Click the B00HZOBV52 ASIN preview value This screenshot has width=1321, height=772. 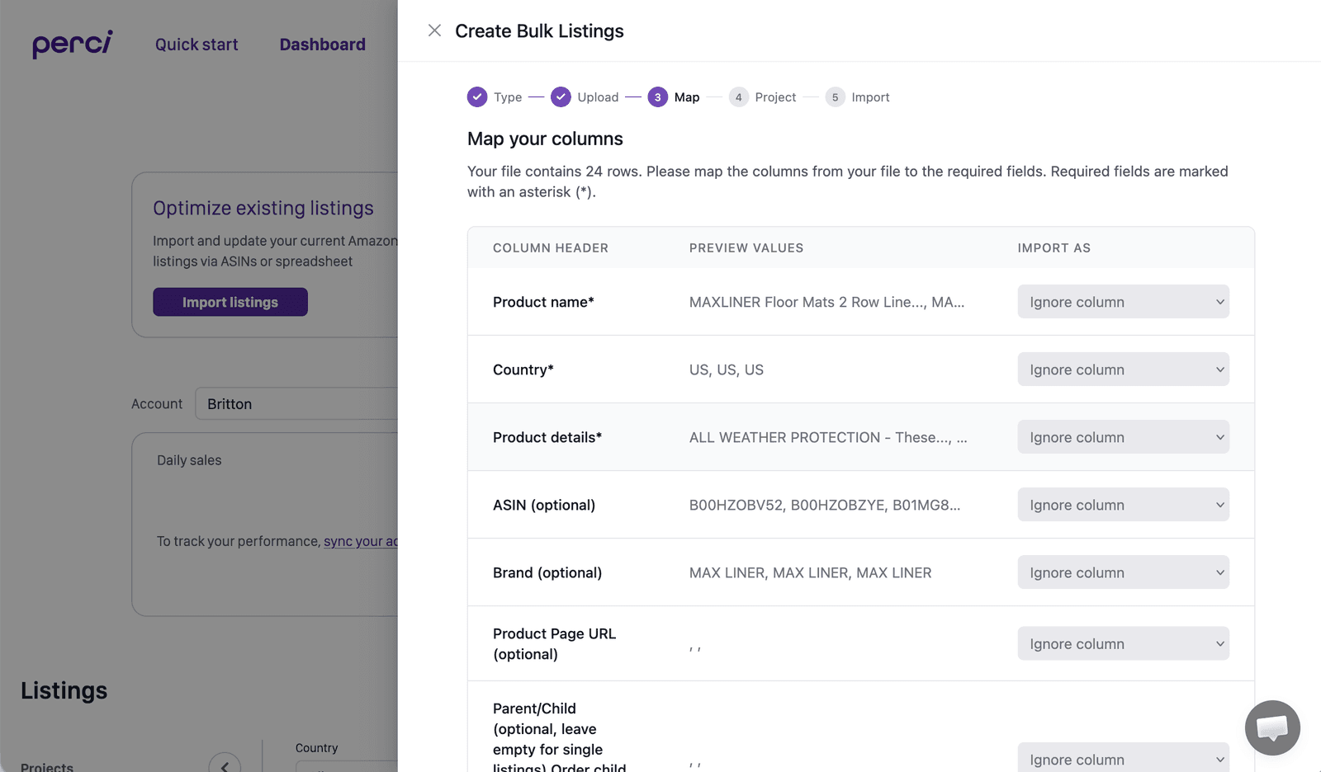pyautogui.click(x=825, y=505)
